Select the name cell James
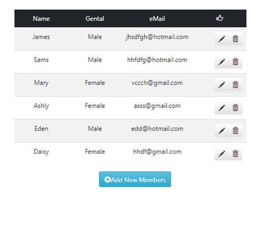 [x=41, y=37]
